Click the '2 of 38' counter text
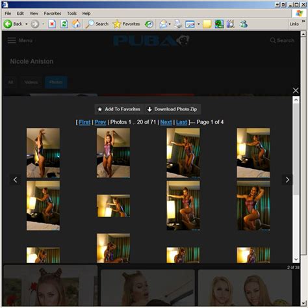This screenshot has width=308, height=308. point(293,268)
